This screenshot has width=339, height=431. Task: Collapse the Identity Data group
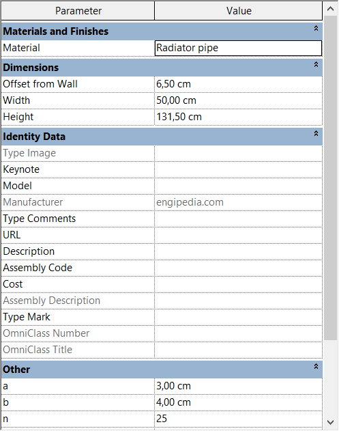316,134
